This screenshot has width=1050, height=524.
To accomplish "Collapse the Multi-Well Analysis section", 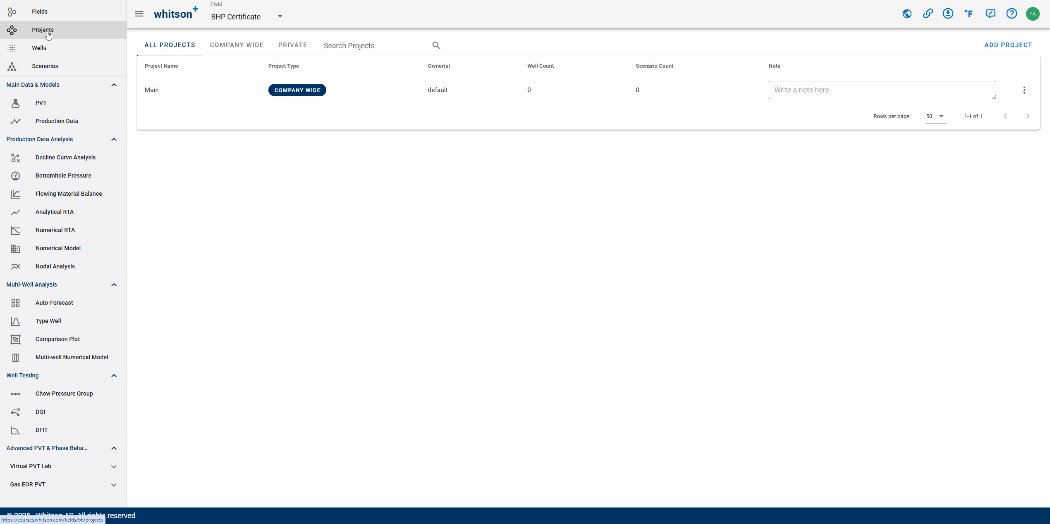I will pyautogui.click(x=113, y=285).
